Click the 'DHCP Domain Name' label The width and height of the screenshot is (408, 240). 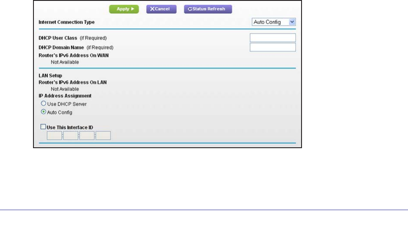pyautogui.click(x=61, y=48)
